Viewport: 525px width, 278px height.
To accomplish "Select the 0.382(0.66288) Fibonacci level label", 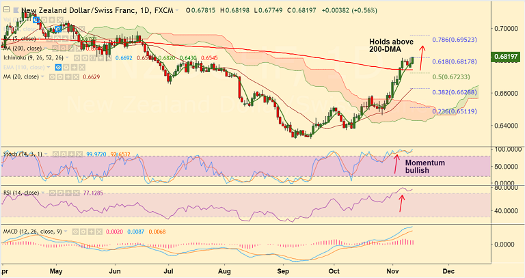I will (x=455, y=92).
